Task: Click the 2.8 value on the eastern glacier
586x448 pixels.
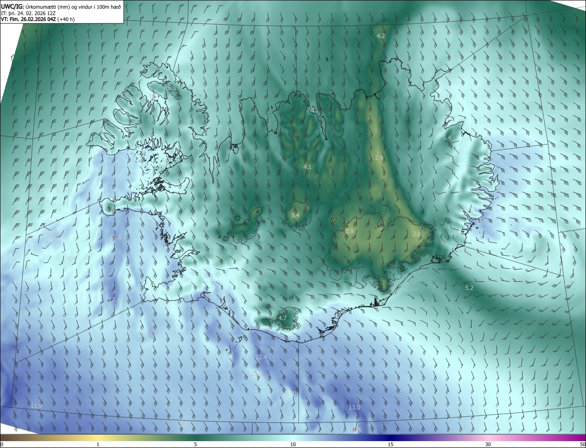Action: [416, 234]
